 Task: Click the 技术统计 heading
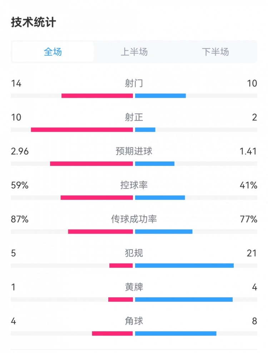click(x=34, y=22)
